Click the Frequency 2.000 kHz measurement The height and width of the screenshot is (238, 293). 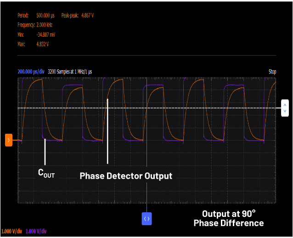tap(35, 25)
